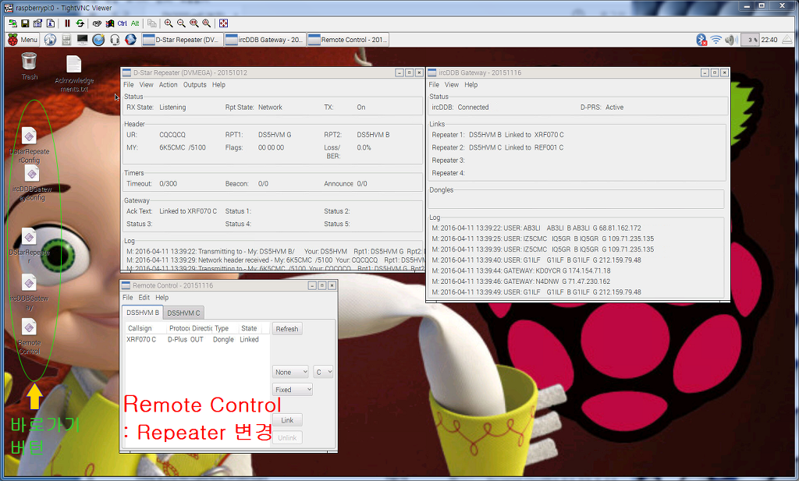Toggle the Alt key toolbar button
799x481 pixels.
tap(134, 23)
